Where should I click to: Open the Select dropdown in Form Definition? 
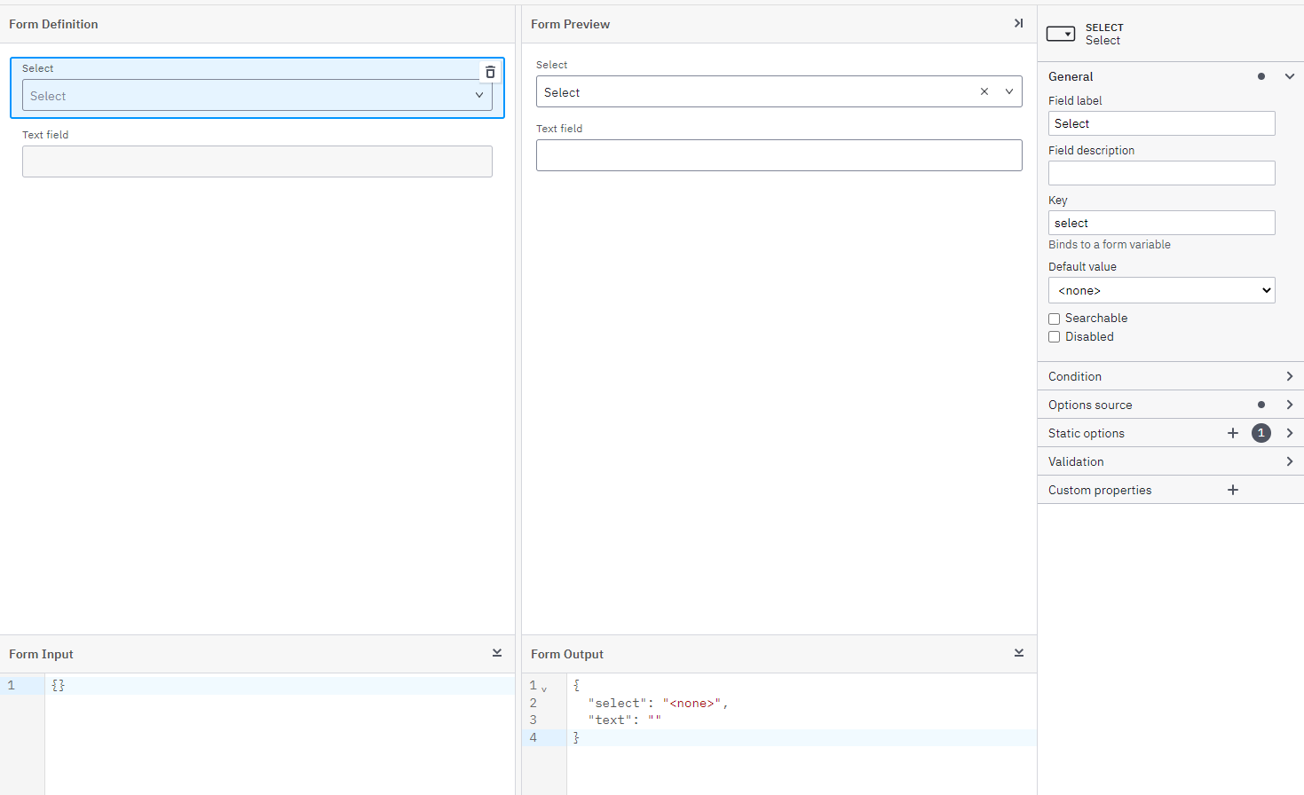[x=478, y=95]
